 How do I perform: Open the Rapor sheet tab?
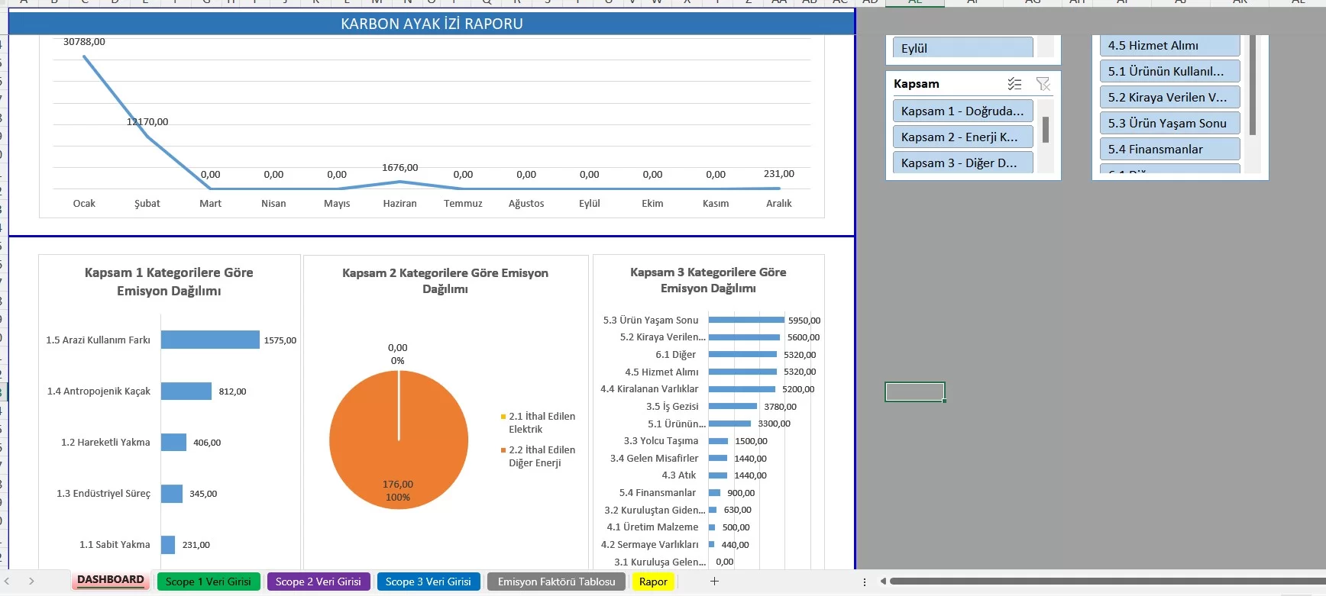tap(653, 582)
